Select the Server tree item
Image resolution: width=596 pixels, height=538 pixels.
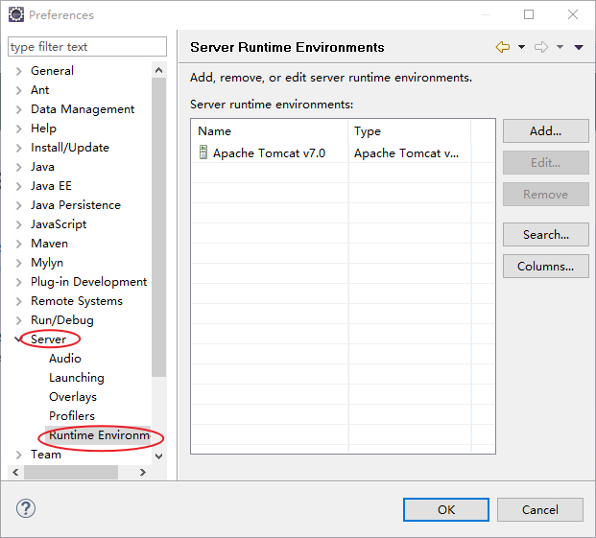click(x=49, y=339)
